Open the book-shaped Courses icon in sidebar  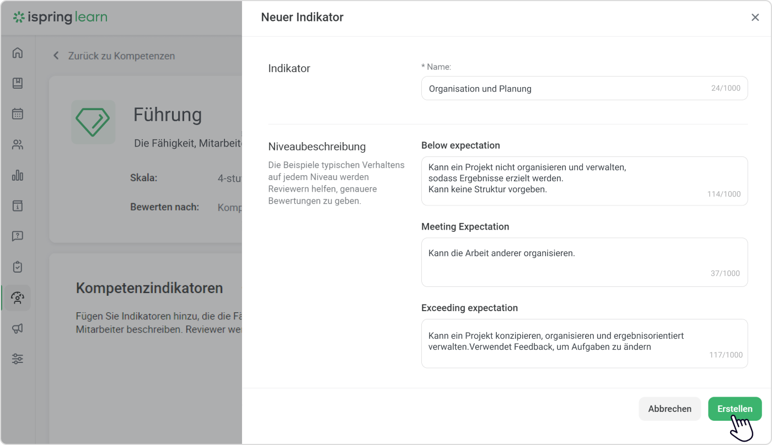tap(18, 83)
